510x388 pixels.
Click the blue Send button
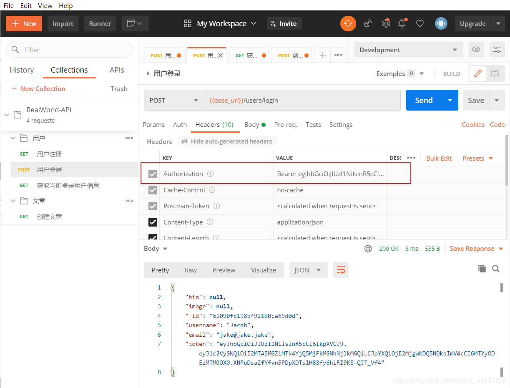coord(424,100)
